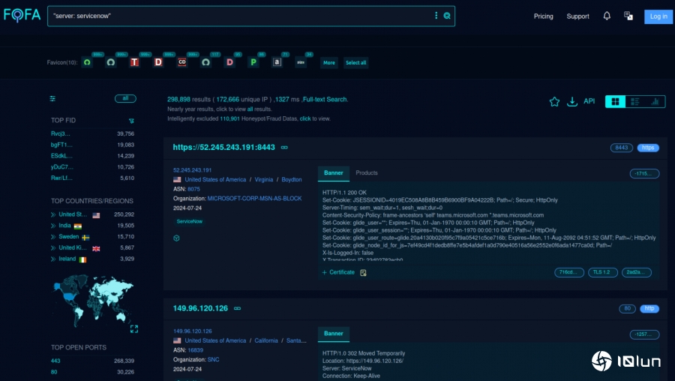This screenshot has height=381, width=675.
Task: Click into the search query input field
Action: pyautogui.click(x=240, y=16)
